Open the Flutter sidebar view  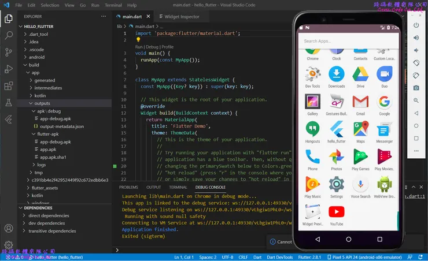(9, 120)
